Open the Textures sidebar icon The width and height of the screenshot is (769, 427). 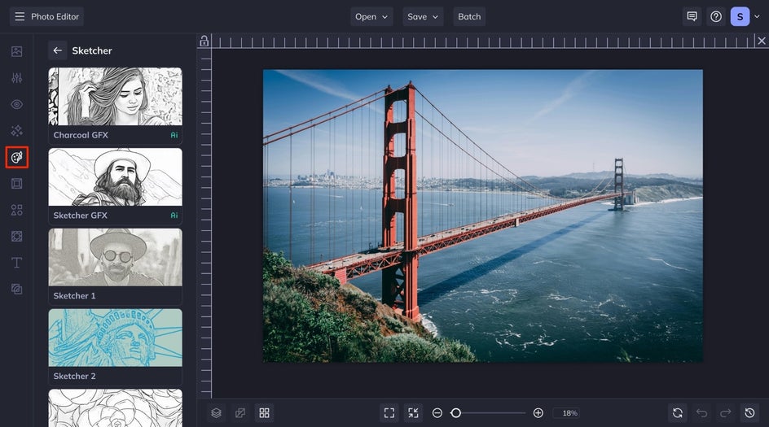point(16,237)
